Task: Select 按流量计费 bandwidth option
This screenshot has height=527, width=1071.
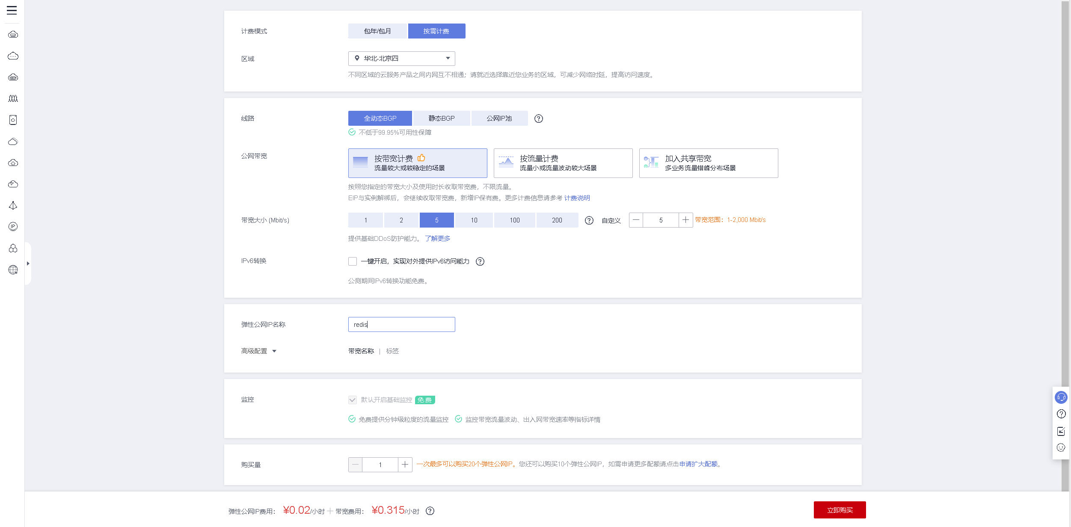Action: (563, 163)
